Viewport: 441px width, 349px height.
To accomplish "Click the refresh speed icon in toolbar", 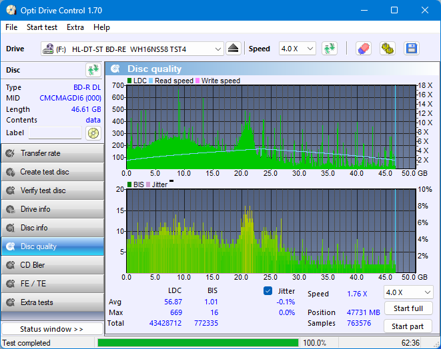I will [329, 49].
